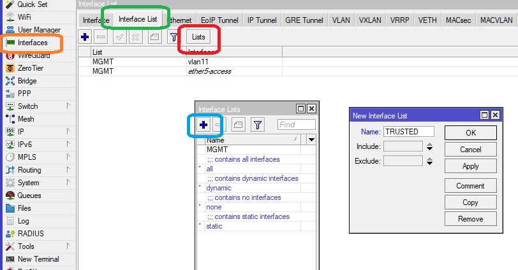Click remove (minus) in Interface List toolbar
Image resolution: width=518 pixels, height=270 pixels.
click(101, 37)
